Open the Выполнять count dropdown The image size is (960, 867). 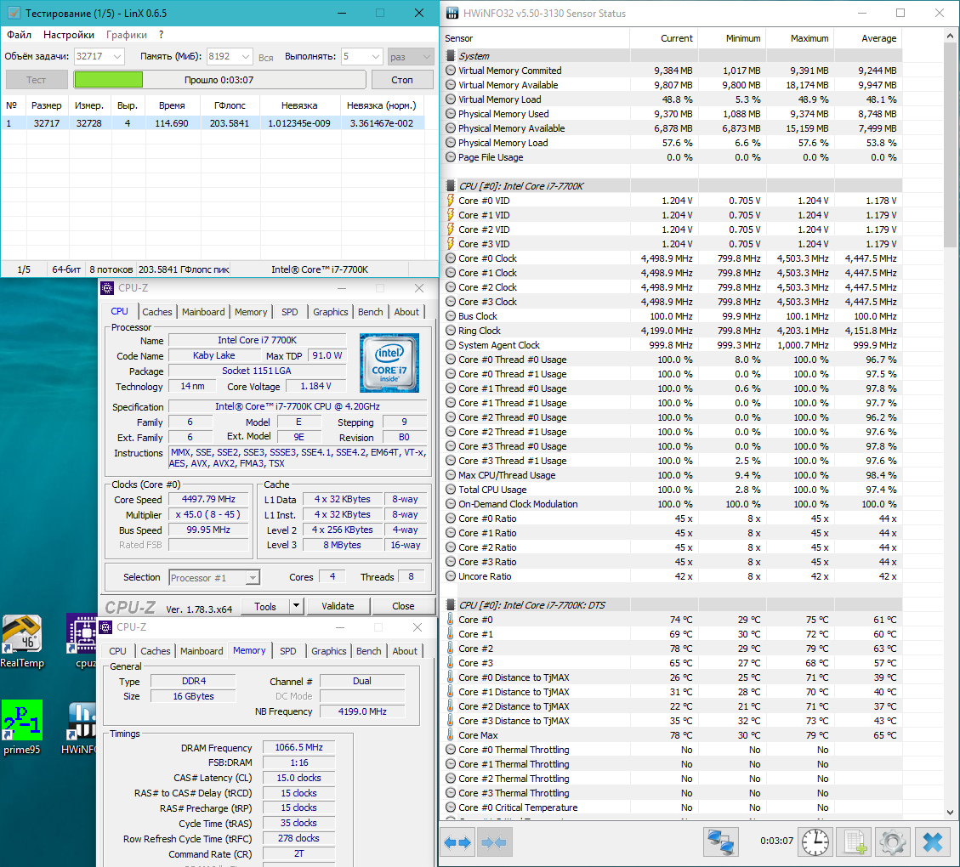(x=375, y=56)
